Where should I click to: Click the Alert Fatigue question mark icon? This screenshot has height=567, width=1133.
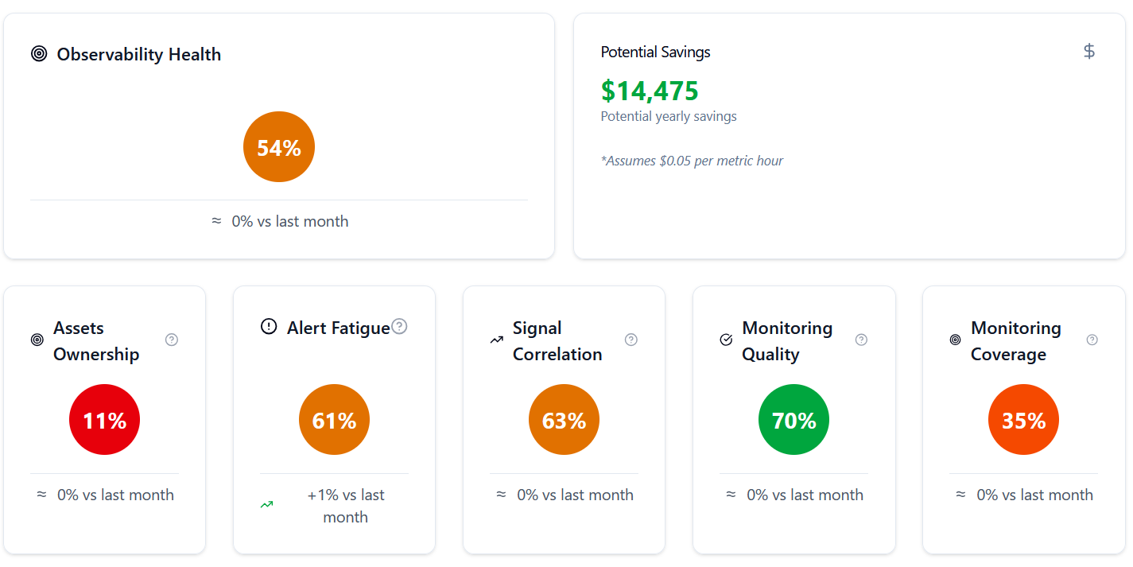400,327
